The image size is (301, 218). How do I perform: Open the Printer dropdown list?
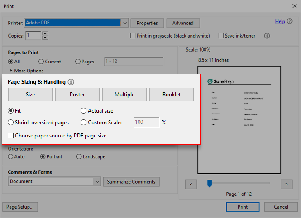[x=124, y=23]
